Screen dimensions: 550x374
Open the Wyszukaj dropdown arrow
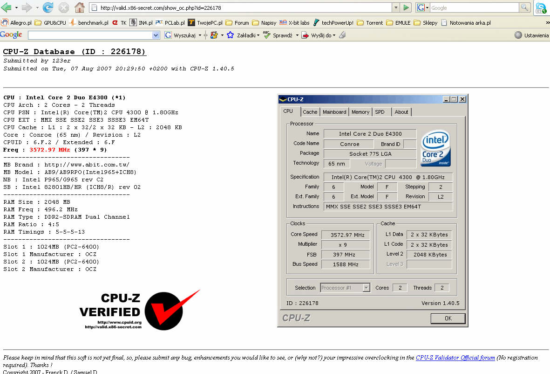point(200,35)
